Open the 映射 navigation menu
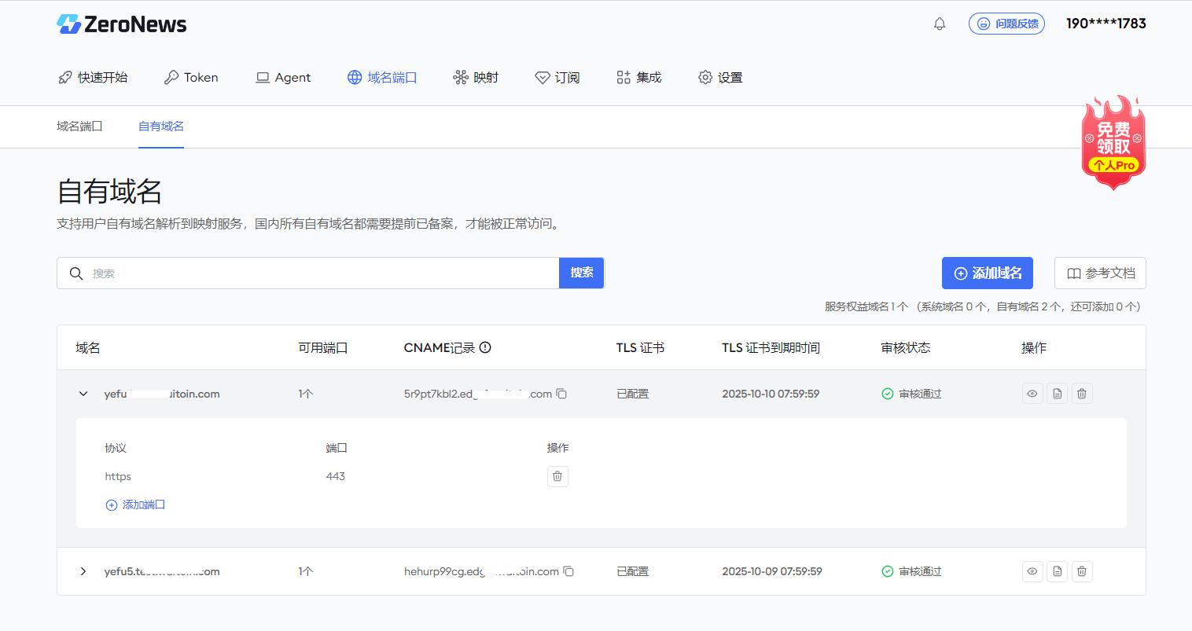Viewport: 1192px width, 631px height. pos(476,77)
